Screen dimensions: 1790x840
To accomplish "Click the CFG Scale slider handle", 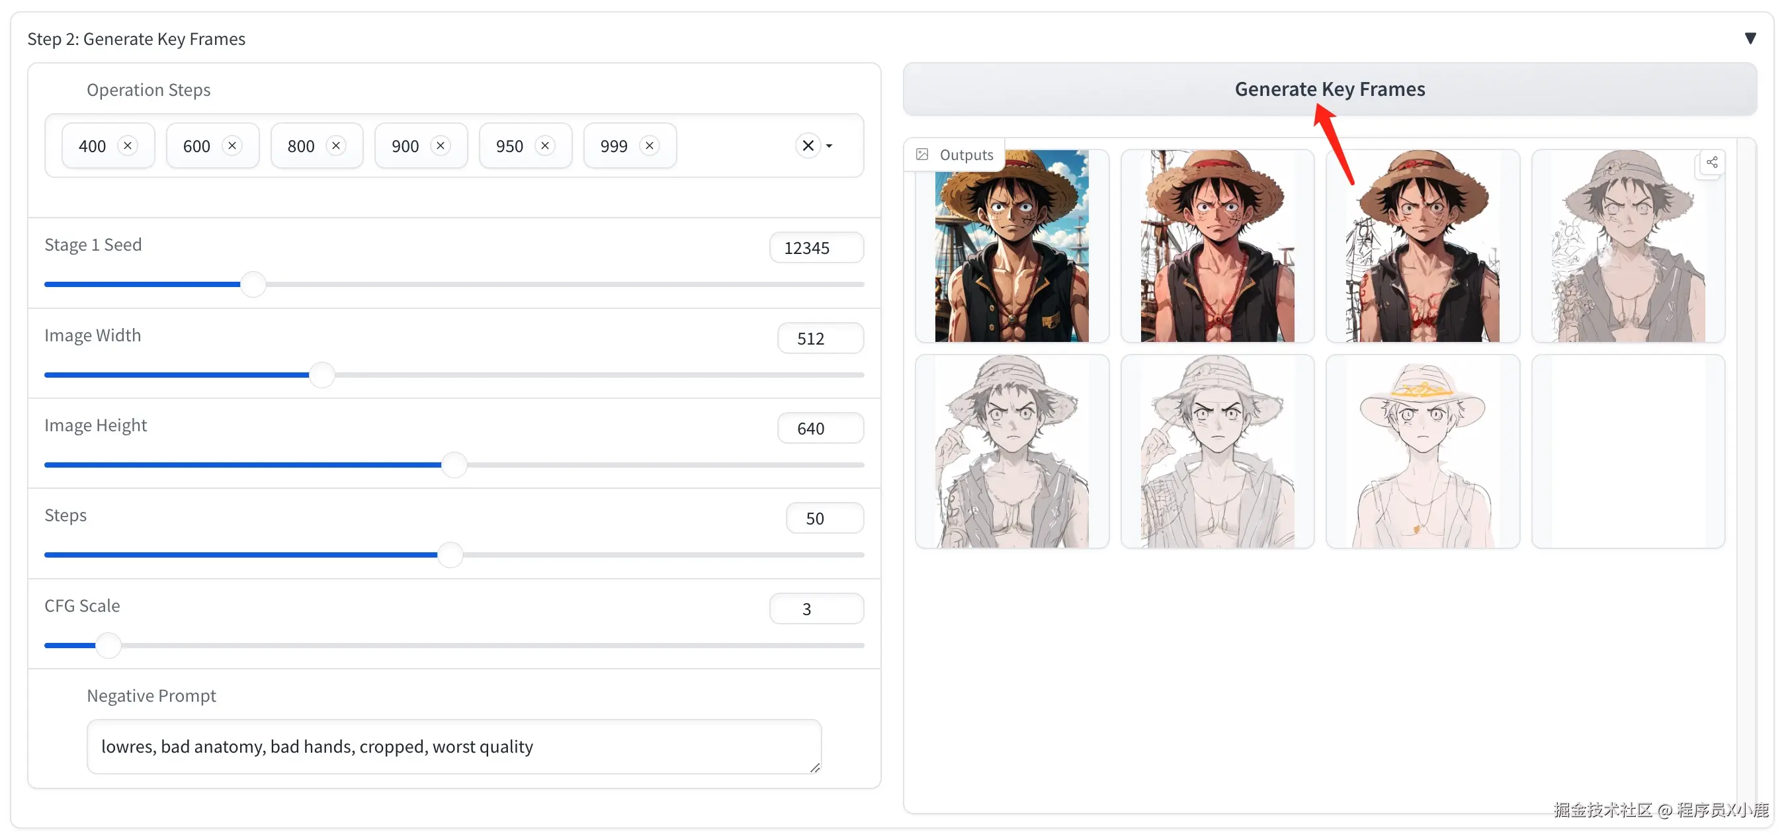I will [108, 645].
